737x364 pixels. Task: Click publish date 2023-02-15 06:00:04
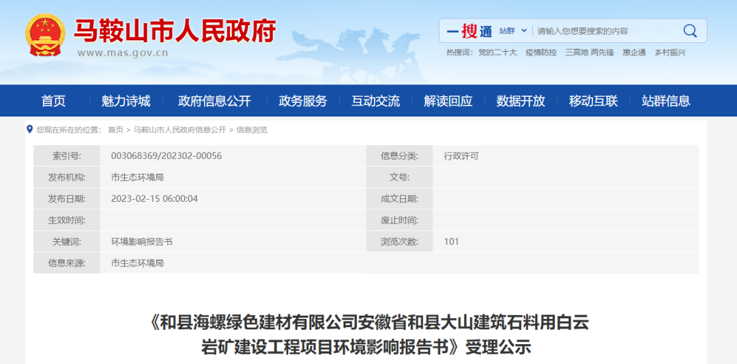[x=155, y=198]
